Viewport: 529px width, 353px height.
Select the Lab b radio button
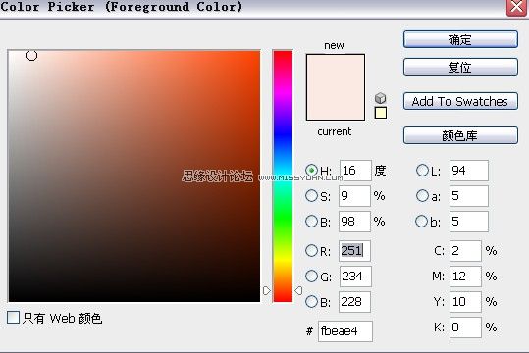coord(421,222)
